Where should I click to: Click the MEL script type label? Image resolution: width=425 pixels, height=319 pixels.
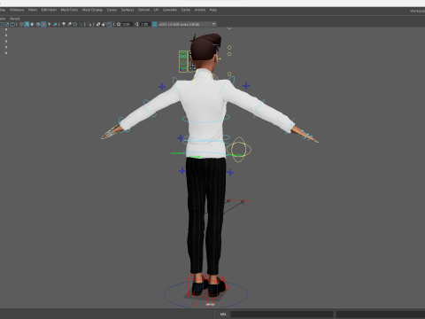pos(223,314)
